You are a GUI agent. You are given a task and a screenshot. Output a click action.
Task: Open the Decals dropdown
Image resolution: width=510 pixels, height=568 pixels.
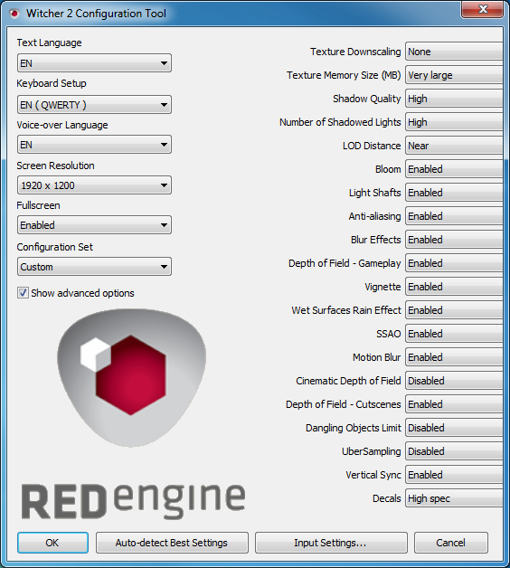(454, 498)
